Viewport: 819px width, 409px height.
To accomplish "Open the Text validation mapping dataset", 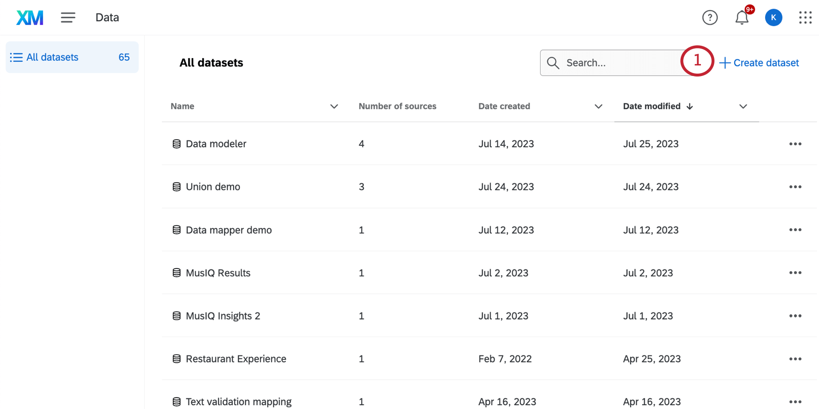I will pos(238,402).
